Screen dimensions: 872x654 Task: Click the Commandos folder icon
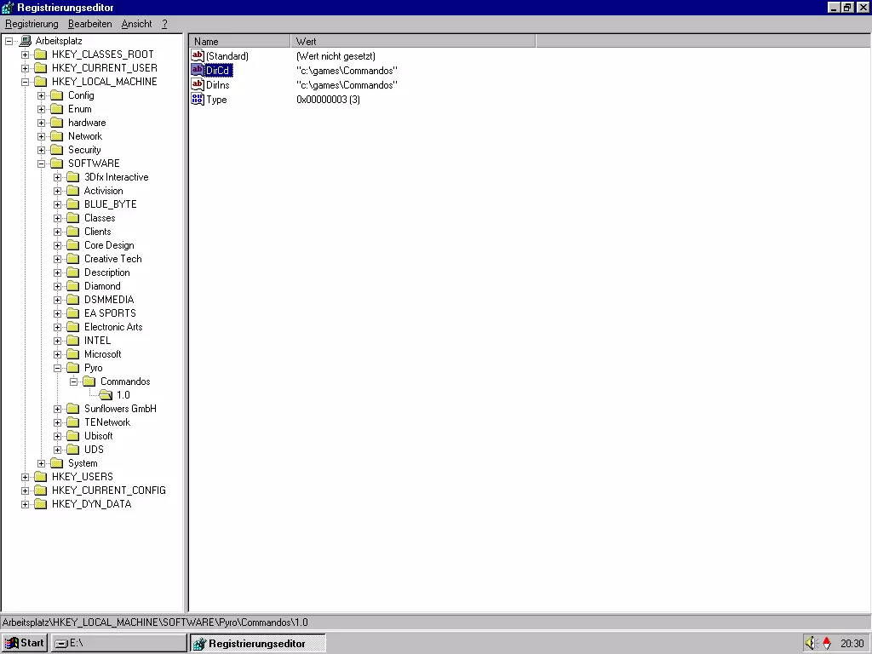point(89,381)
